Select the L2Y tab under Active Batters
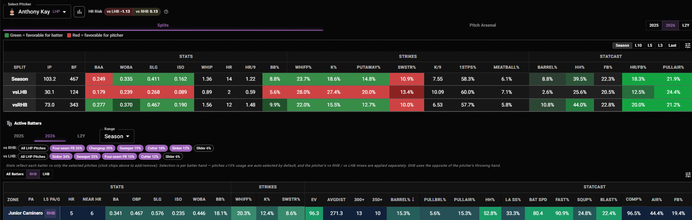The height and width of the screenshot is (220, 692). point(81,136)
